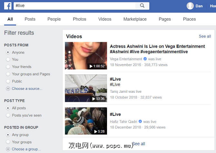Switch to the Videos tab
Viewport: 216px width, 153px height.
click(105, 19)
